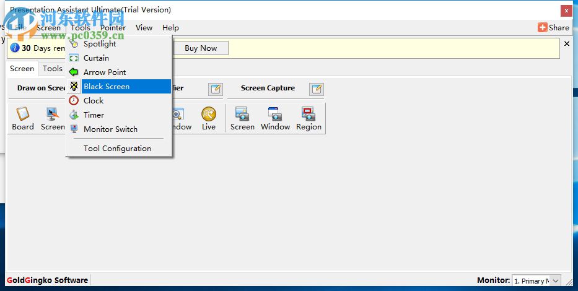Click the Share plus icon
The width and height of the screenshot is (578, 291).
543,28
